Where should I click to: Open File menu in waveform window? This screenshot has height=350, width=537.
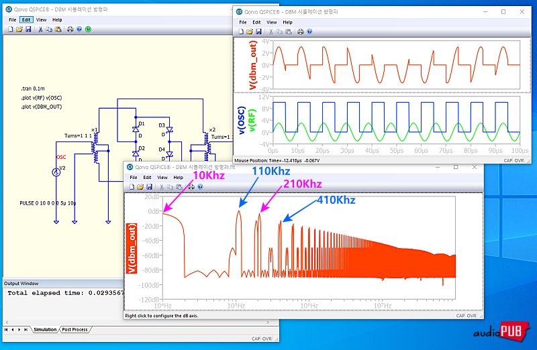coord(243,22)
